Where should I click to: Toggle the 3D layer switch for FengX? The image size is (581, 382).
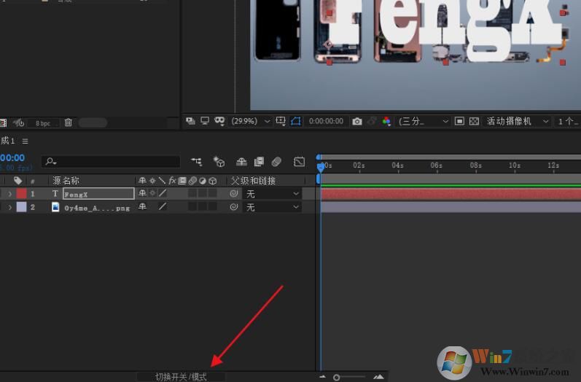[x=213, y=194]
